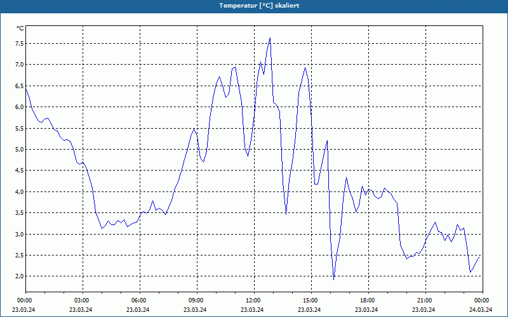Select the 12:00 x-axis label
This screenshot has width=508, height=317.
coord(252,301)
